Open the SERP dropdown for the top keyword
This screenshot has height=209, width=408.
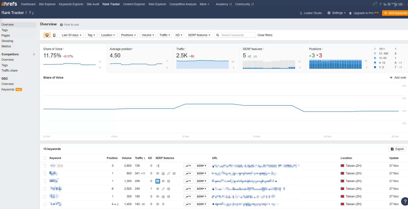click(201, 166)
